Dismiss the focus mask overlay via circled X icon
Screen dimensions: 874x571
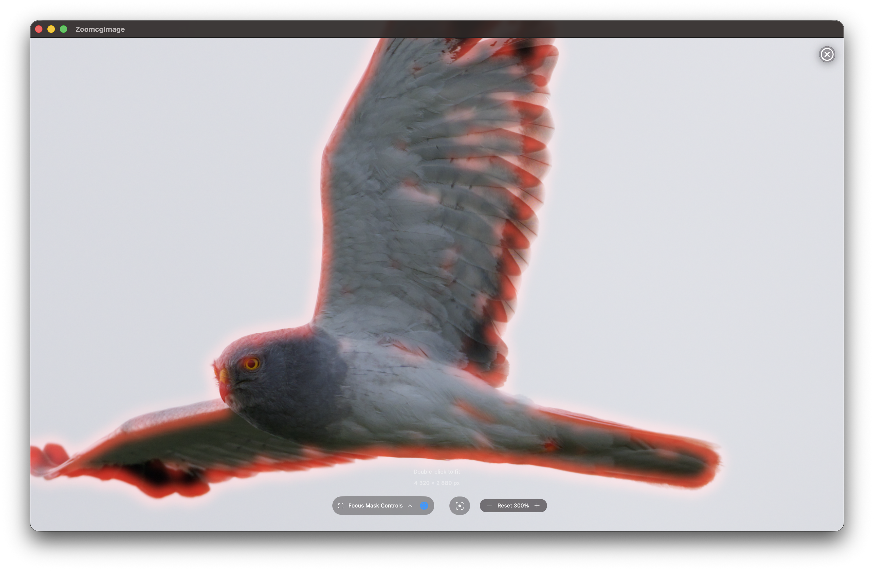[827, 54]
